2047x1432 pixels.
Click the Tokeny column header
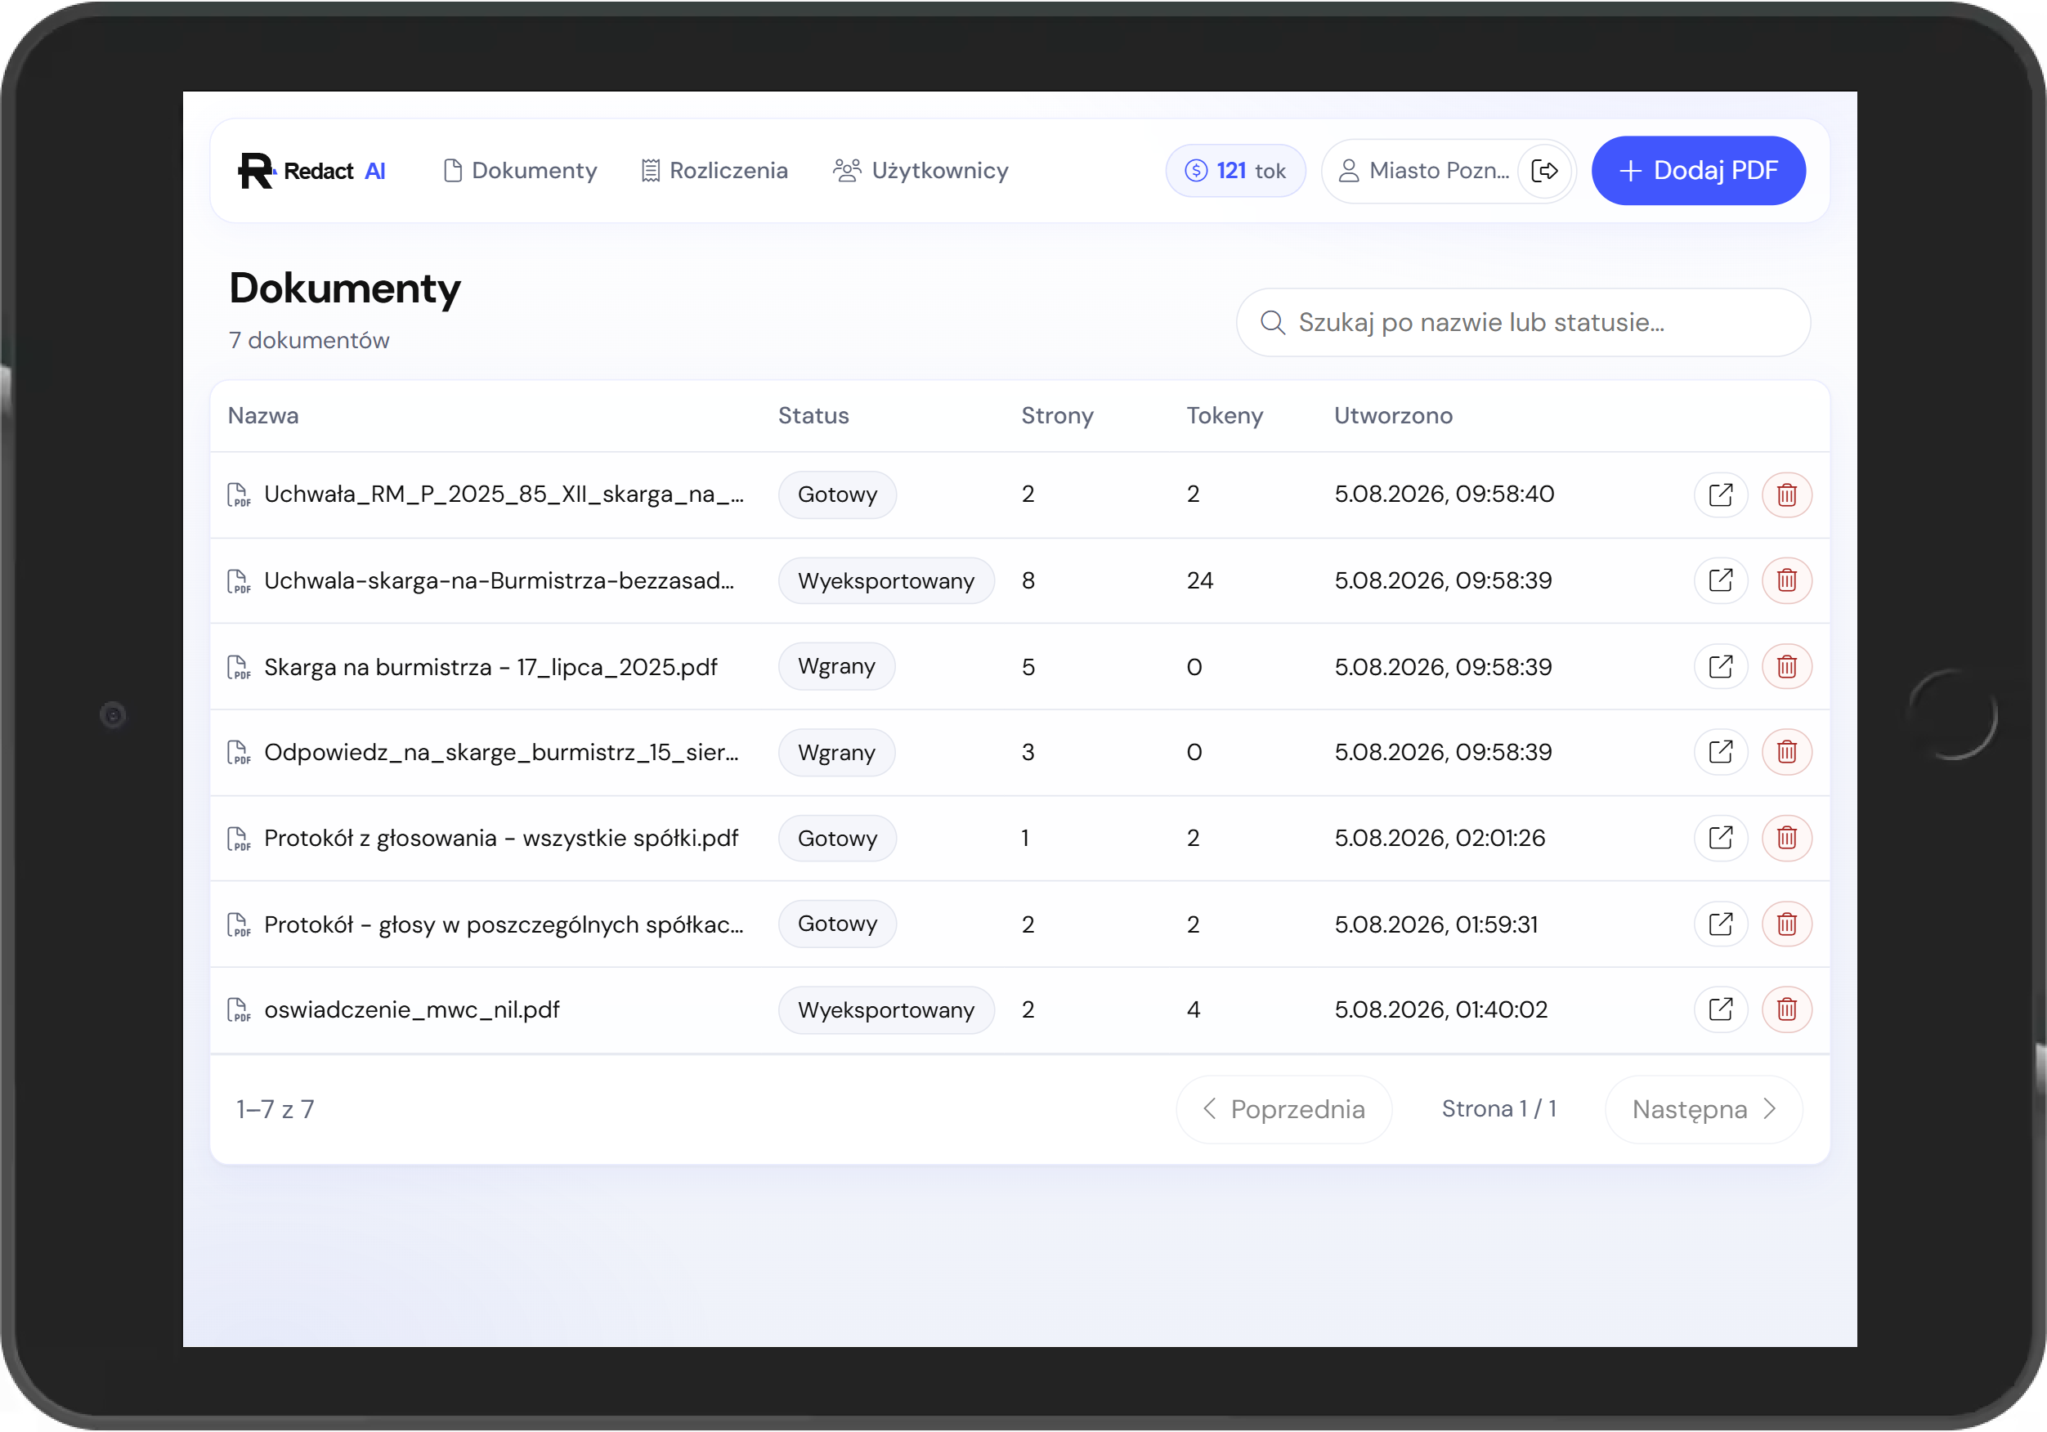click(x=1224, y=415)
